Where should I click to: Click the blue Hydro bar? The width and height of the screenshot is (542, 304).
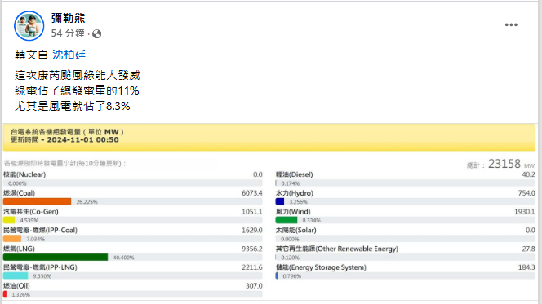(x=280, y=201)
